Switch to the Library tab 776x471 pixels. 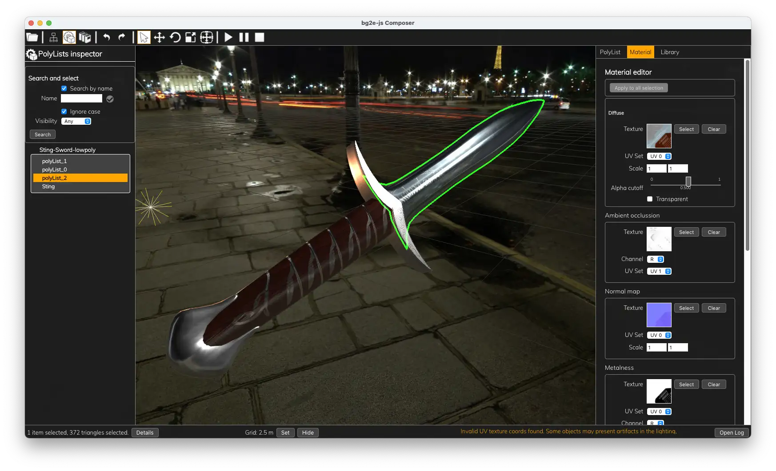coord(670,52)
